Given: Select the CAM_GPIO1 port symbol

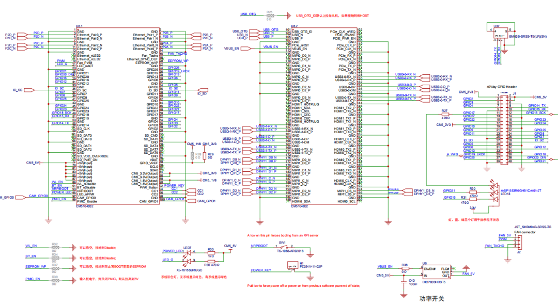Looking at the screenshot, I should click(192, 201).
